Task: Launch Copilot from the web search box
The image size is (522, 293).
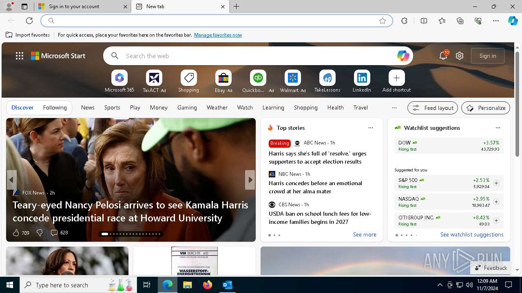Action: [x=403, y=56]
